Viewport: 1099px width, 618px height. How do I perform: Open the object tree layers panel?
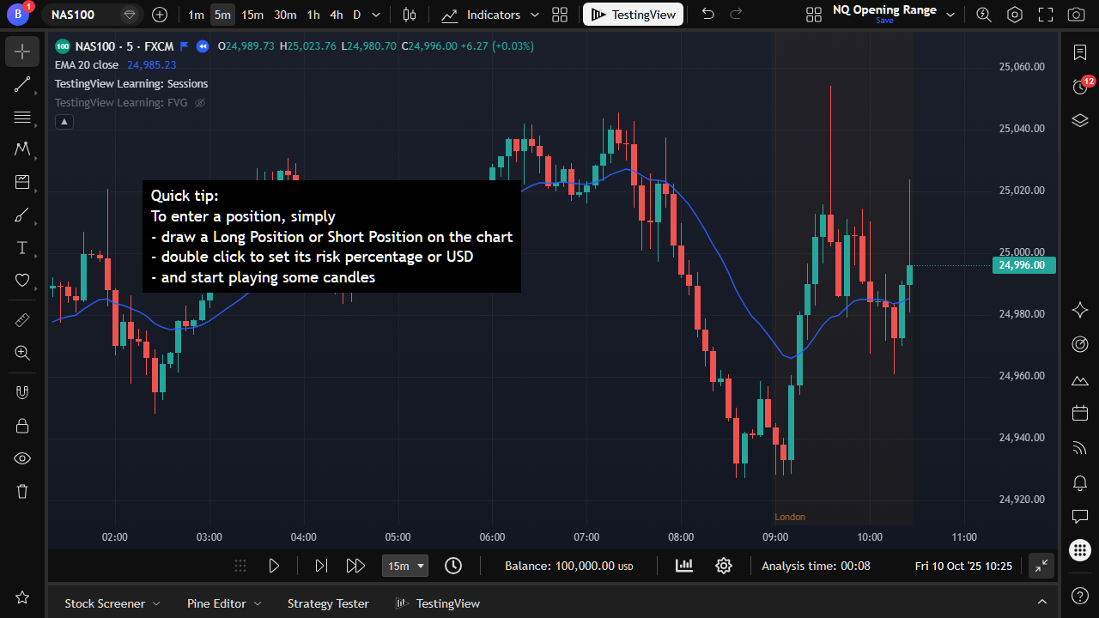pos(1081,120)
